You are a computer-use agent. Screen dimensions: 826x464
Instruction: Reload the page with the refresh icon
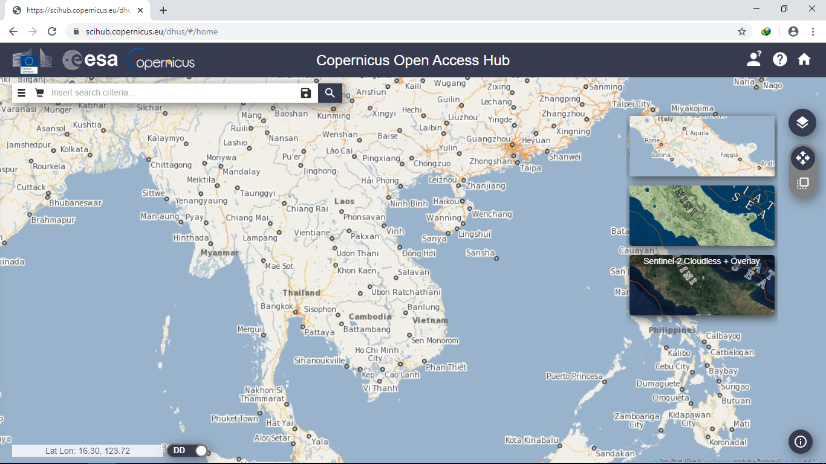(x=52, y=31)
